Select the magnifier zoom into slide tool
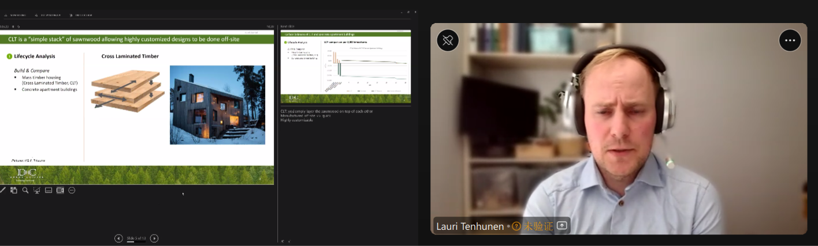Viewport: 818px width, 246px height. 25,190
